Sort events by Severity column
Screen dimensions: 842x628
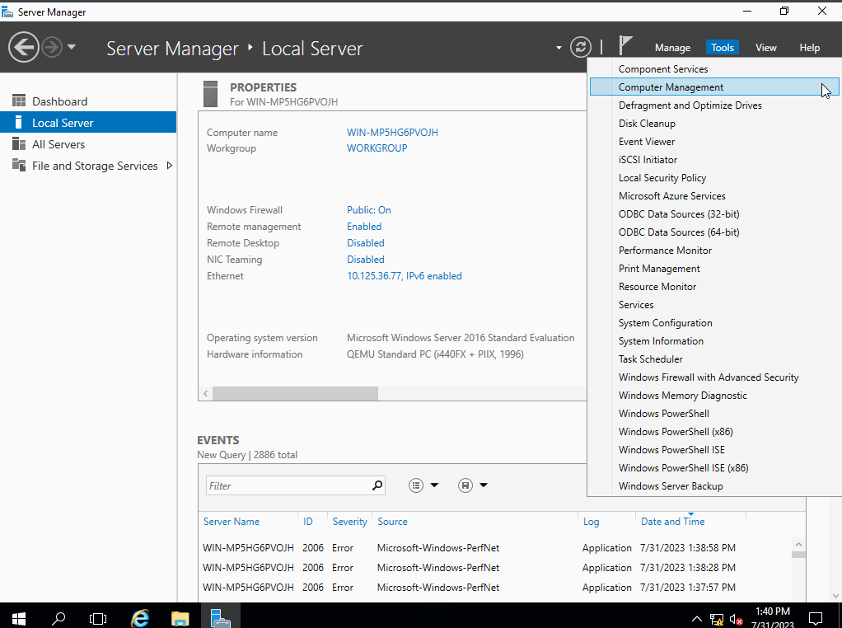click(349, 522)
